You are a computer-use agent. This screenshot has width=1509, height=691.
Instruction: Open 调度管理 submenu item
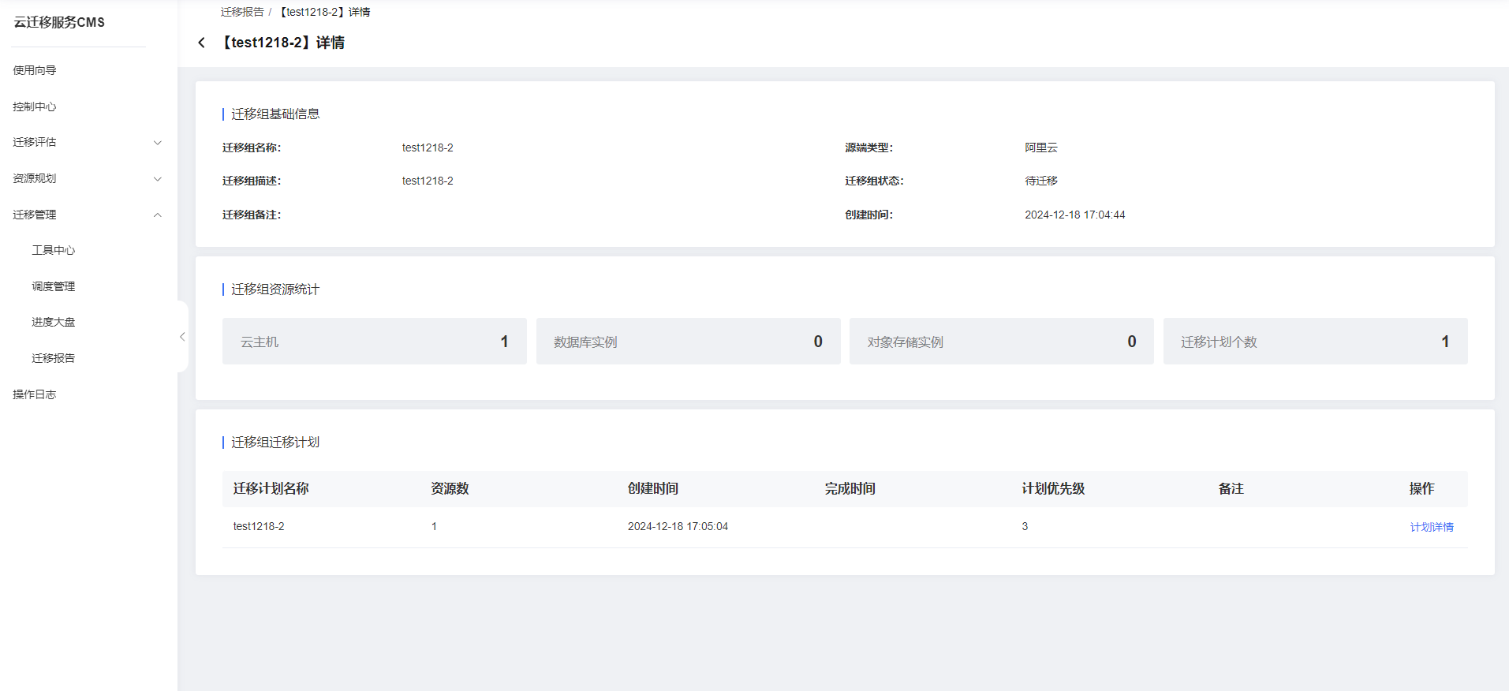[x=54, y=286]
